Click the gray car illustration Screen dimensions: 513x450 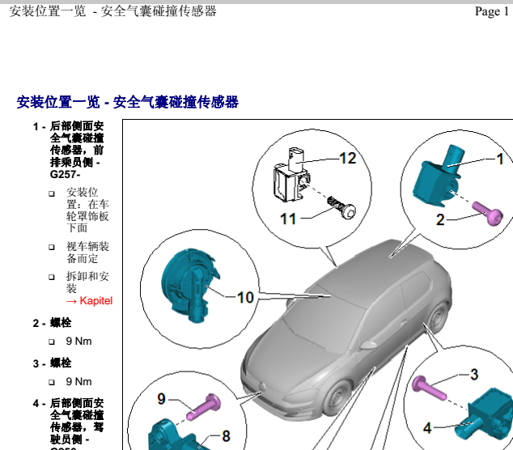(347, 330)
